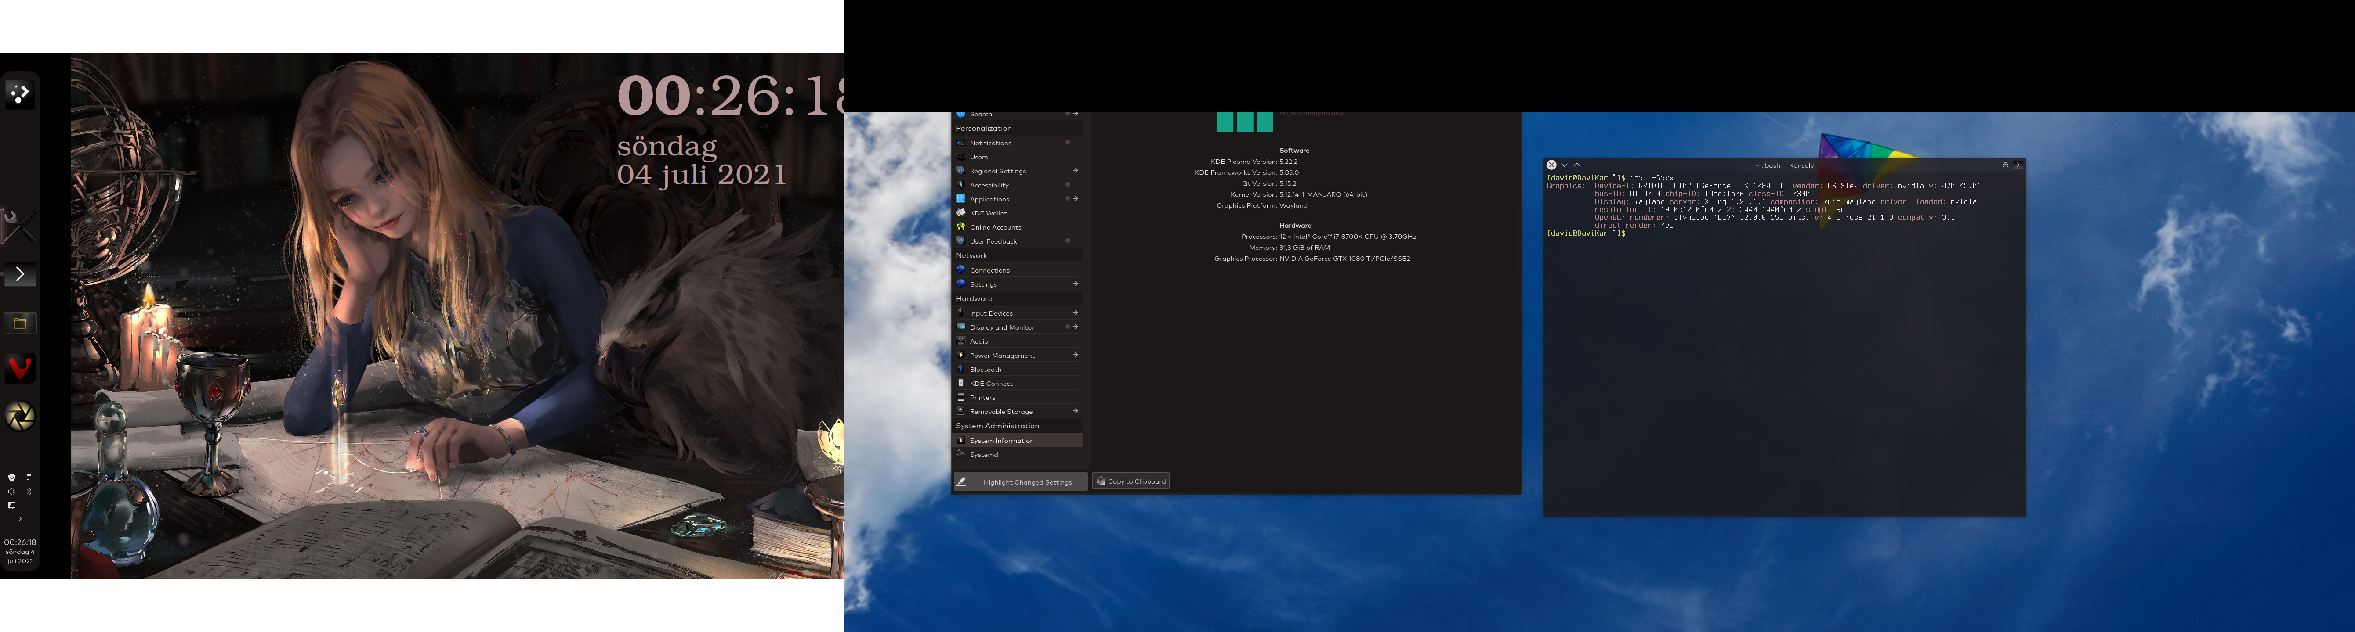Click the date text söndag 04 juli 2021
This screenshot has height=632, width=2355.
(701, 160)
